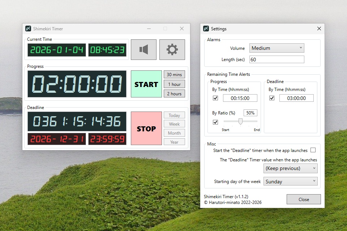Viewport: 347px width, 231px height.
Task: Start the Progress timer with START button
Action: click(146, 84)
